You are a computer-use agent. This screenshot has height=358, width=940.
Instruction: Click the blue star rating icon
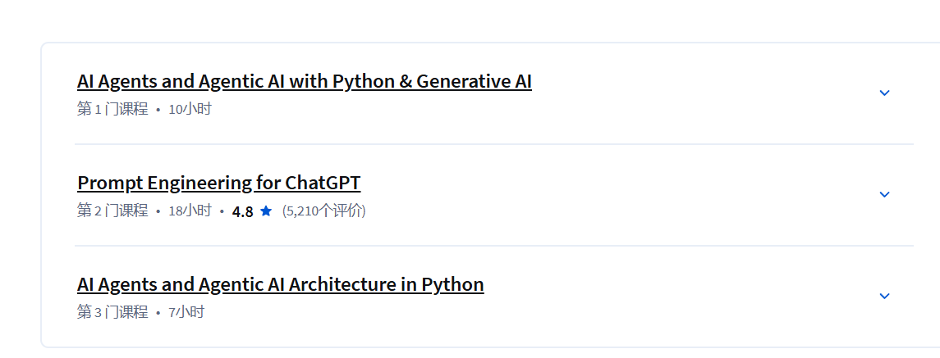266,211
